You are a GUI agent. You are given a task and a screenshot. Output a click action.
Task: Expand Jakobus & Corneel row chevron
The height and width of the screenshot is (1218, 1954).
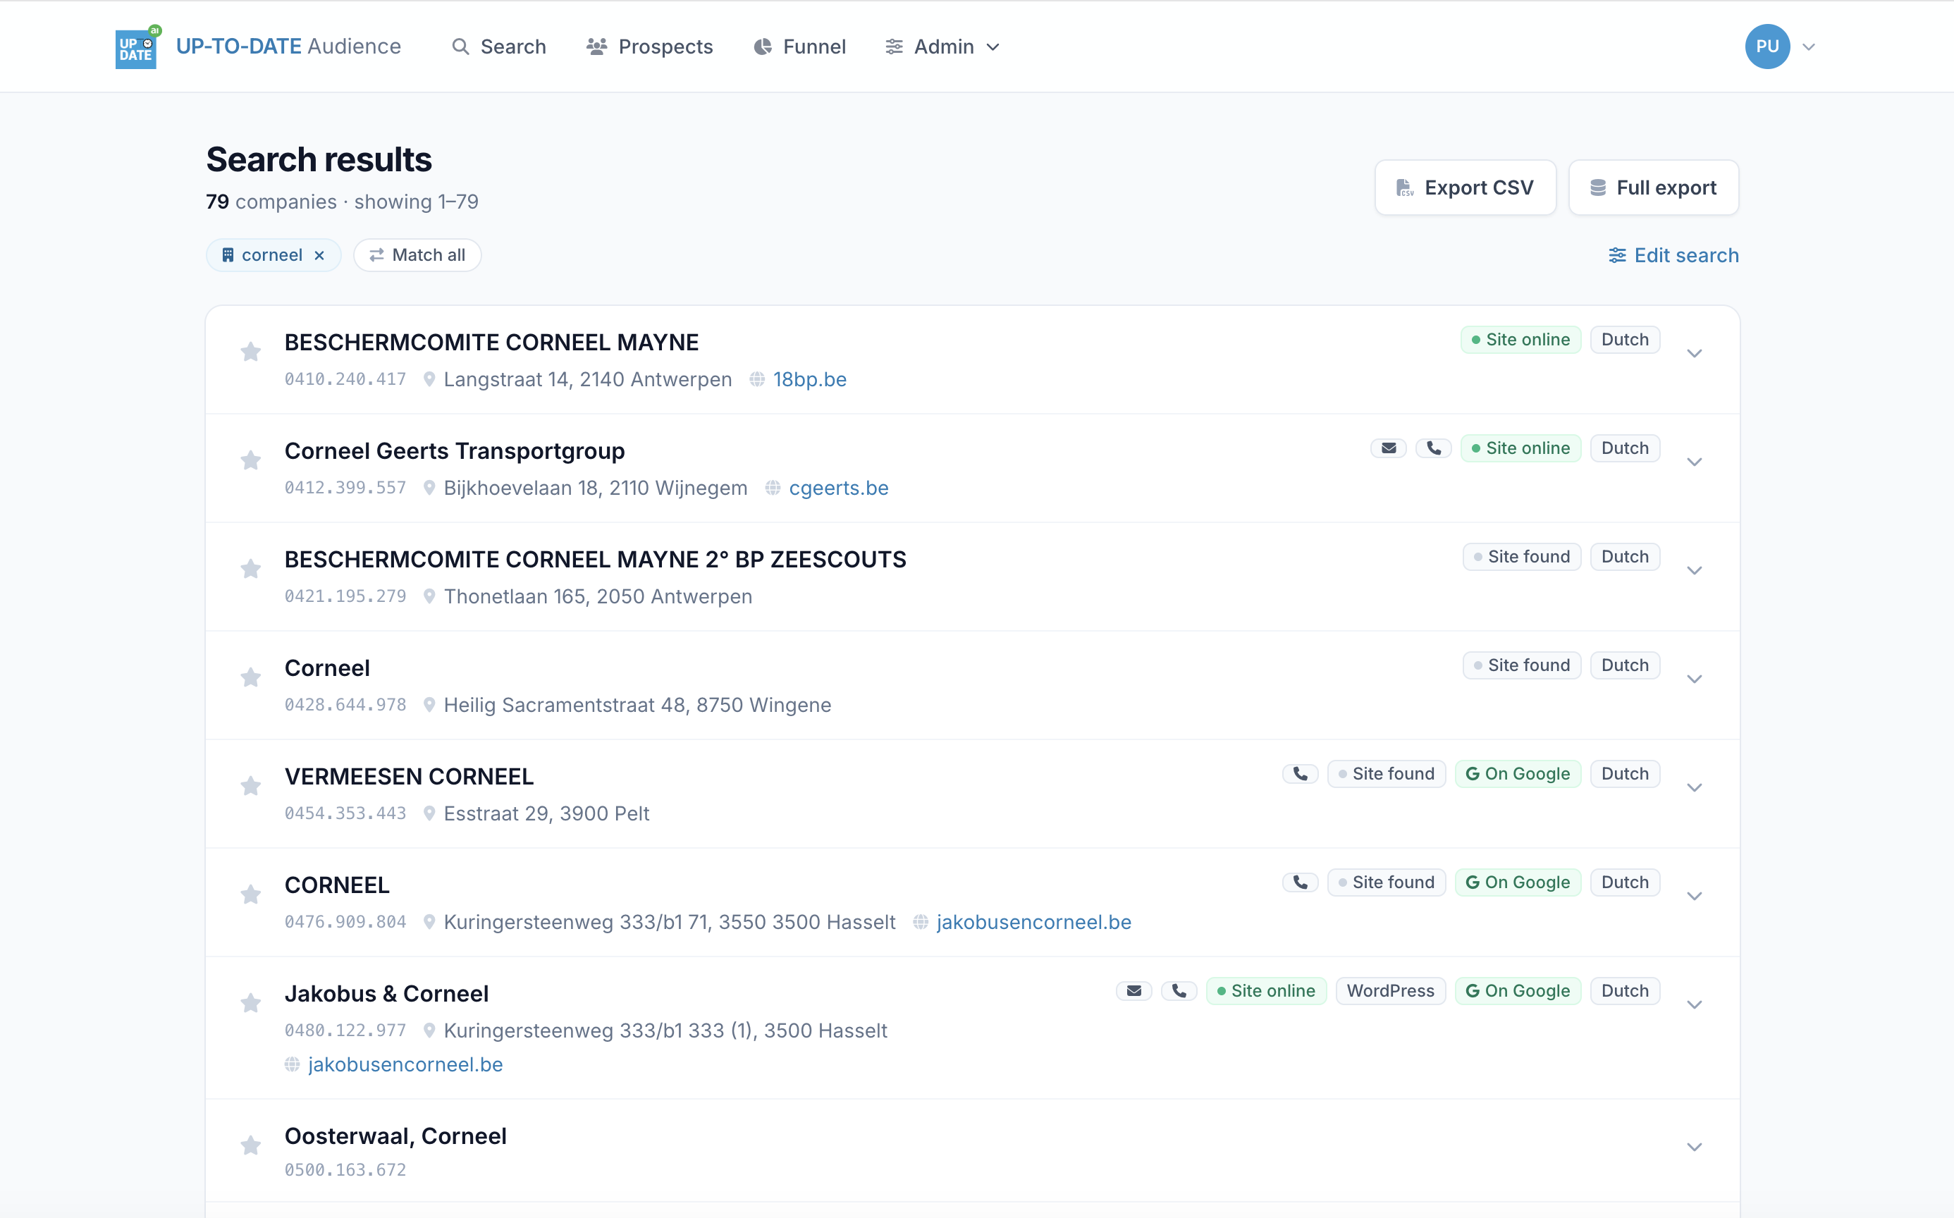click(1694, 1004)
